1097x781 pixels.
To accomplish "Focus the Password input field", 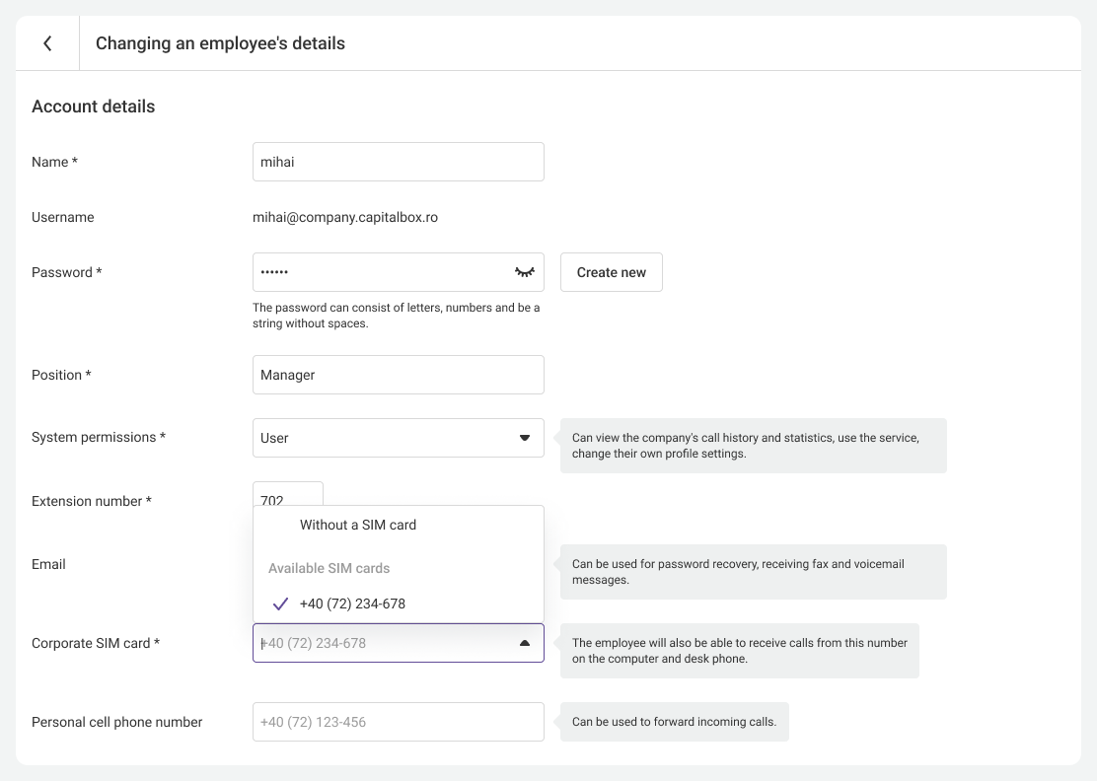I will 380,272.
